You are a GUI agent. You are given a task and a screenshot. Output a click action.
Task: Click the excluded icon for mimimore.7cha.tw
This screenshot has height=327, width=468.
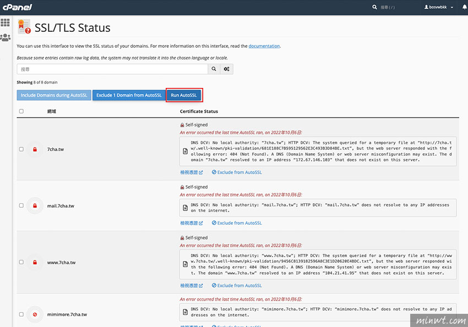click(35, 314)
